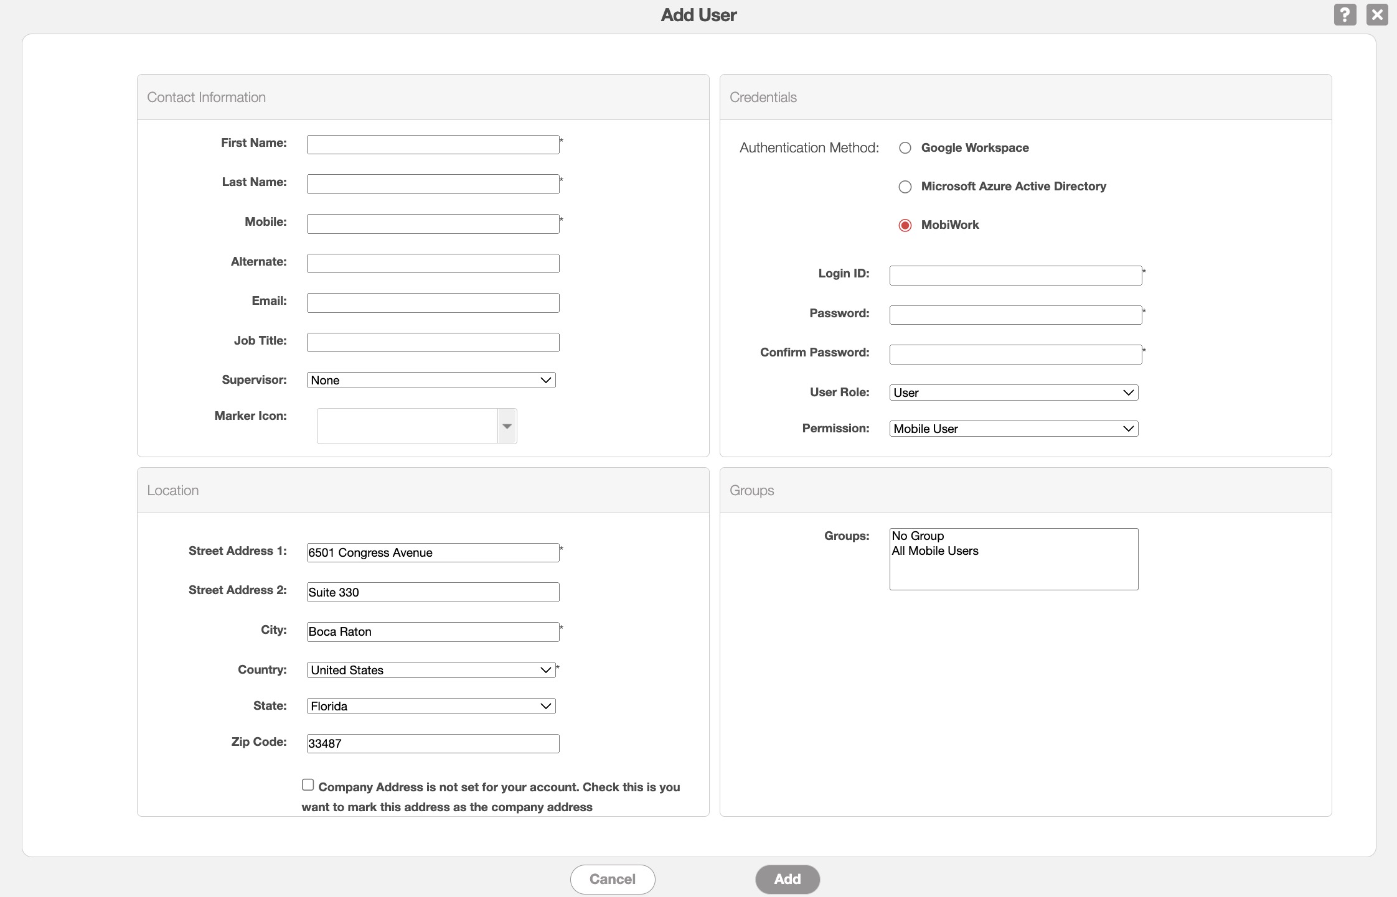Open the Supervisor dropdown
This screenshot has height=897, width=1397.
pyautogui.click(x=431, y=380)
